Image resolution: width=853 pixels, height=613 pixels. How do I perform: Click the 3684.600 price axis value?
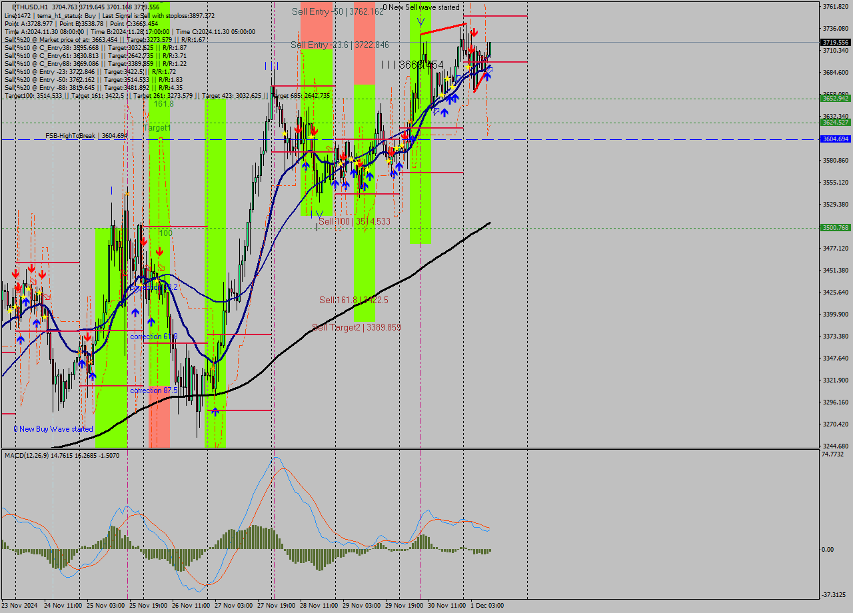click(x=836, y=73)
